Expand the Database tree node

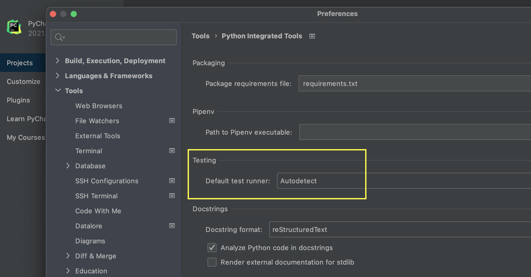coord(68,166)
